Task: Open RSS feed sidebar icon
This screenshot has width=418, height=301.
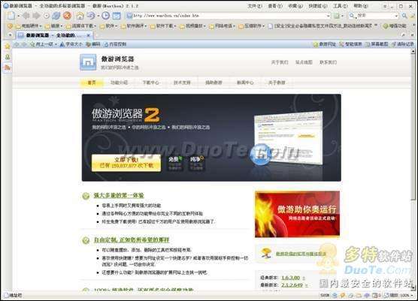Action: point(8,68)
